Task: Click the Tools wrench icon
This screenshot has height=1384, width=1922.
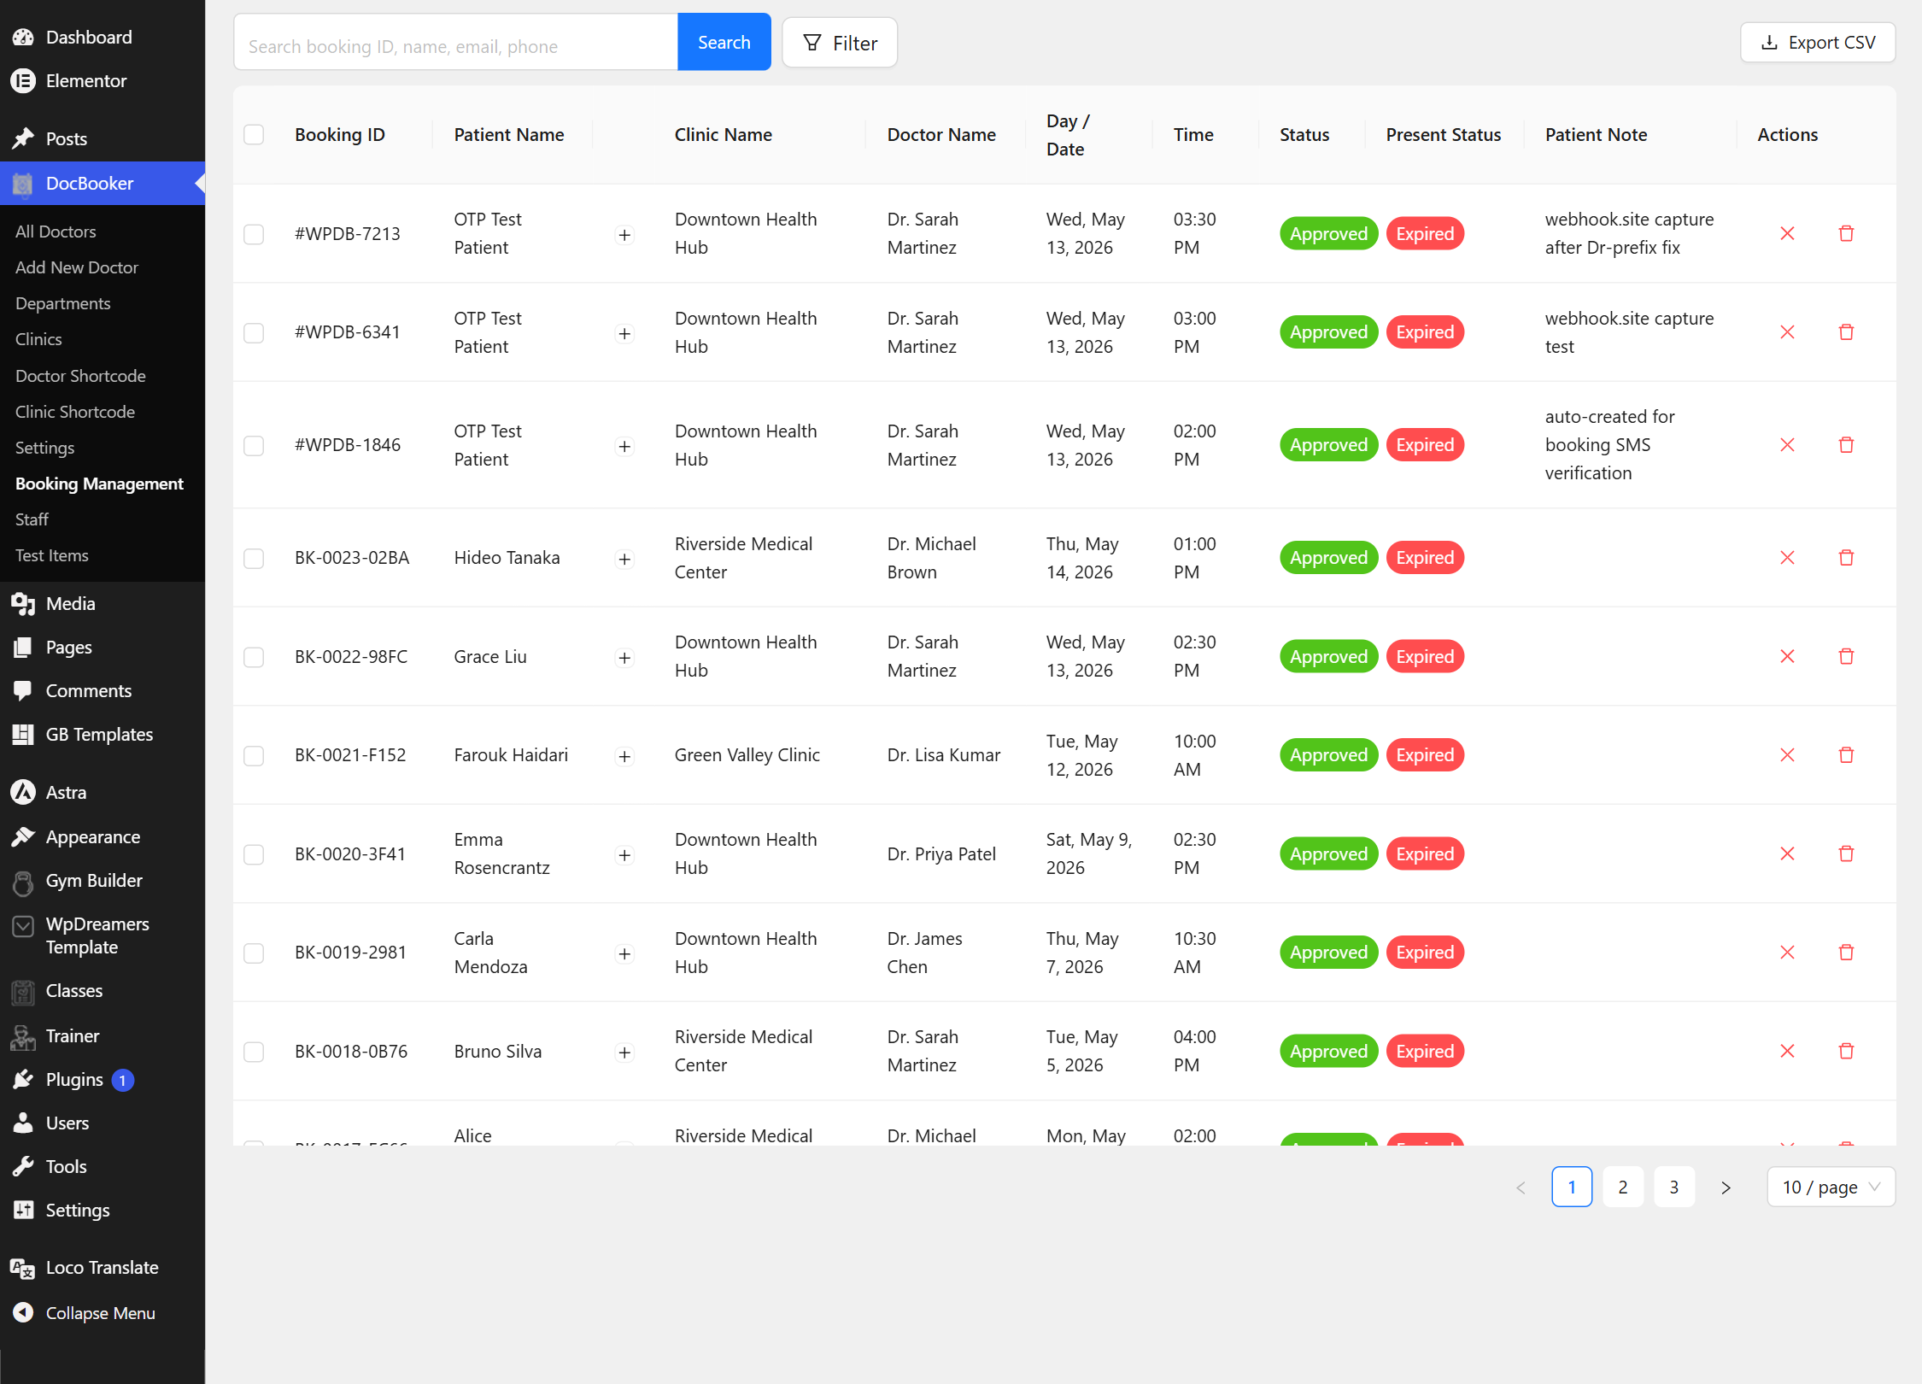Action: 23,1166
